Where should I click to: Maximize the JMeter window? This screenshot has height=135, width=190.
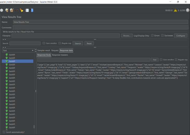tap(178, 2)
